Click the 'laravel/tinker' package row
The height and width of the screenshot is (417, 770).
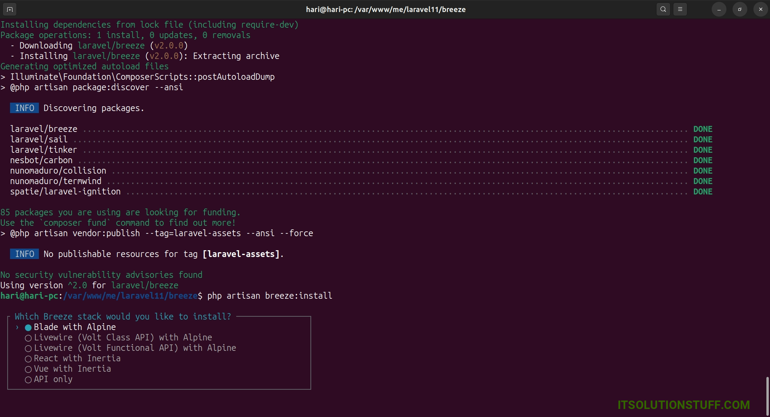click(x=361, y=150)
